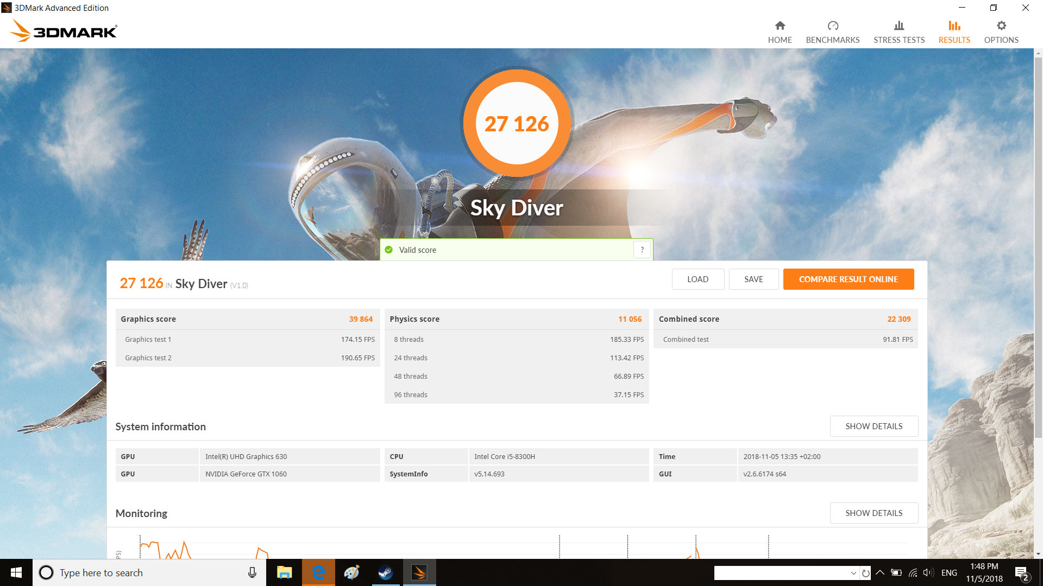
Task: Click the taskbar address refresh icon
Action: (x=866, y=573)
